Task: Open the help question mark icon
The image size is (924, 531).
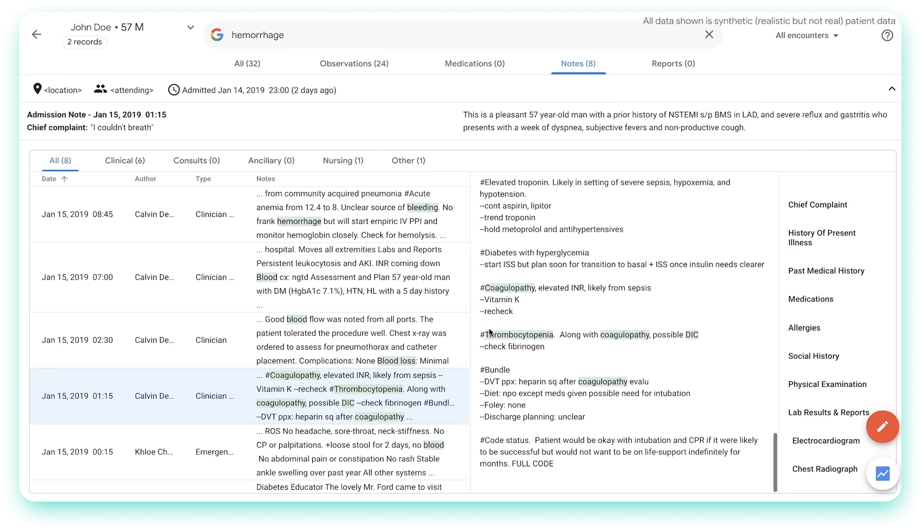Action: (887, 35)
